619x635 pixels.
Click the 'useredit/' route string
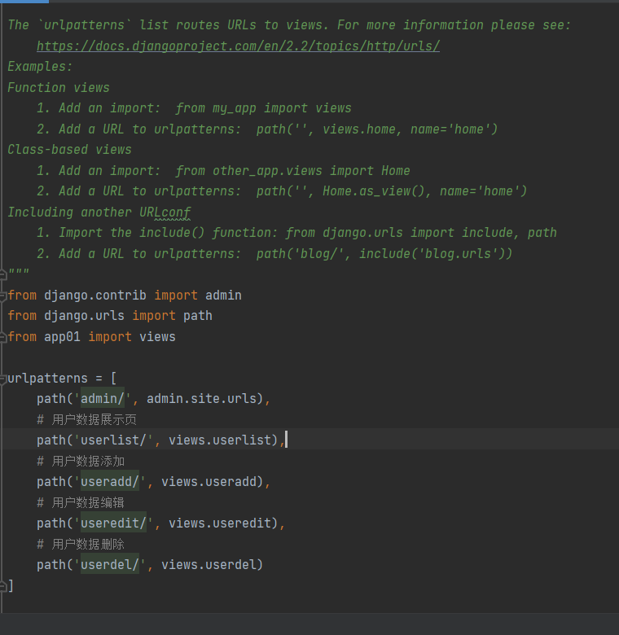pos(113,523)
